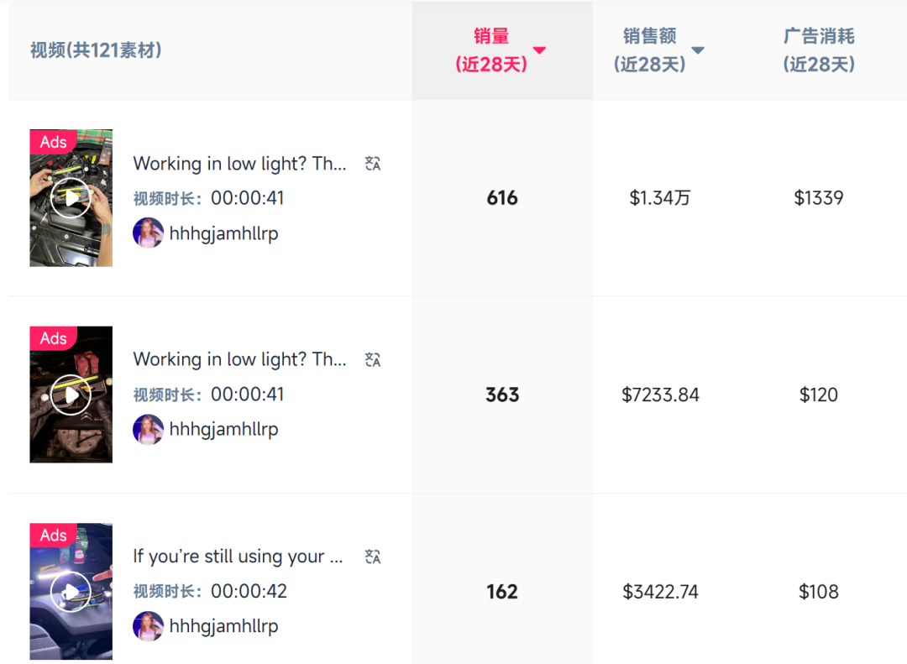The image size is (907, 664).
Task: Open second 'Working in low light?' video title
Action: click(x=239, y=360)
